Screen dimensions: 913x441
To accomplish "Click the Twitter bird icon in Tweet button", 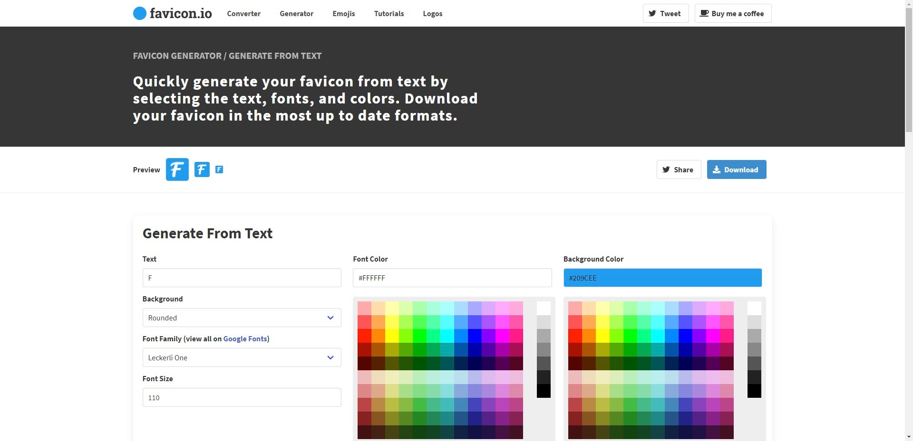I will 652,13.
